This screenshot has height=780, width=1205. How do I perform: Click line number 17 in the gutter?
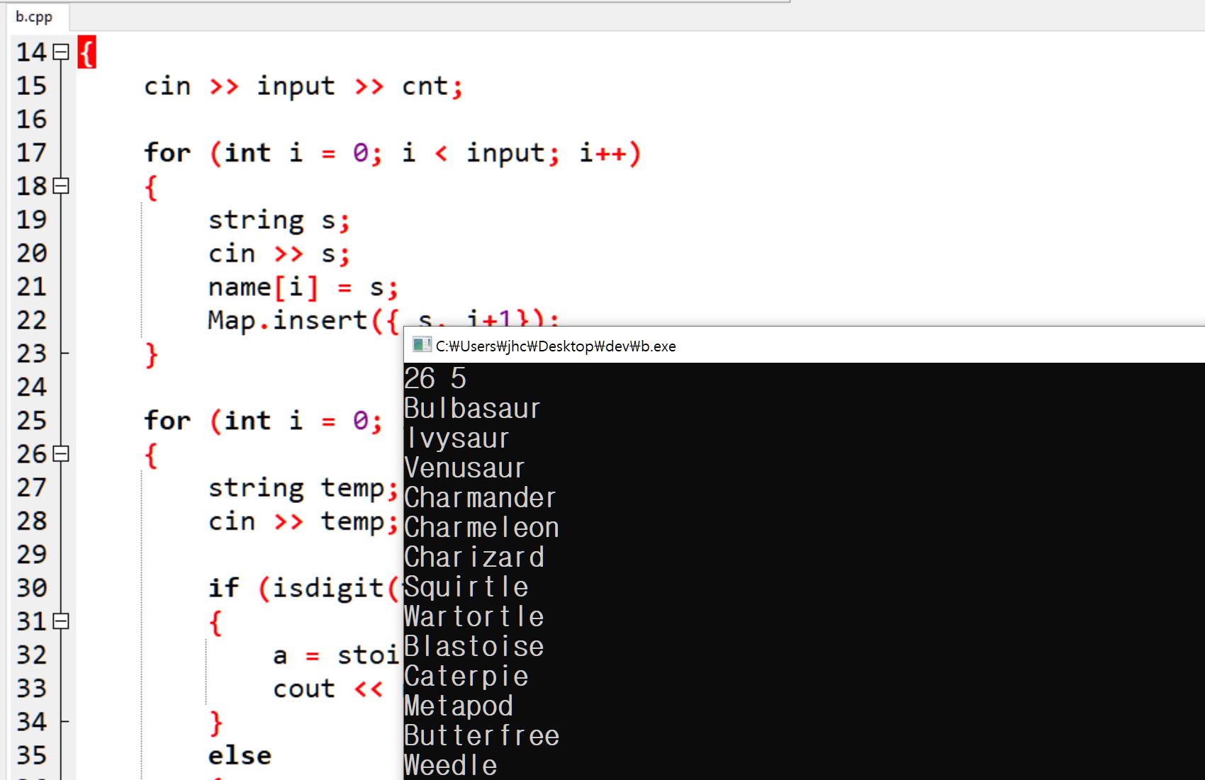click(32, 153)
